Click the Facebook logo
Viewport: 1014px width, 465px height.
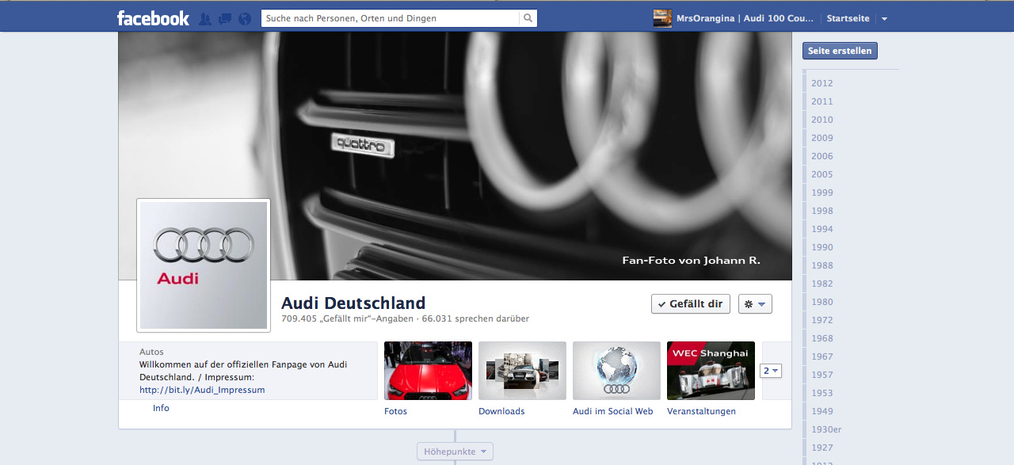(153, 18)
